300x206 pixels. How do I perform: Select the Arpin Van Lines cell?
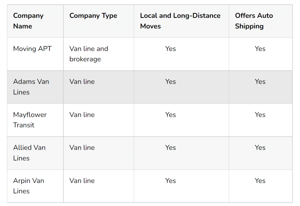[x=35, y=186]
